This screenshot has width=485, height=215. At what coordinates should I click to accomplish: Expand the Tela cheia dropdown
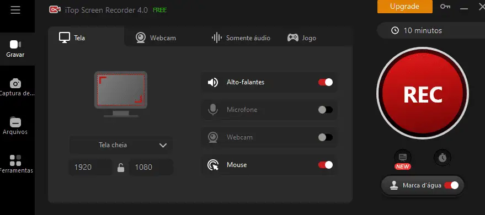coord(121,145)
